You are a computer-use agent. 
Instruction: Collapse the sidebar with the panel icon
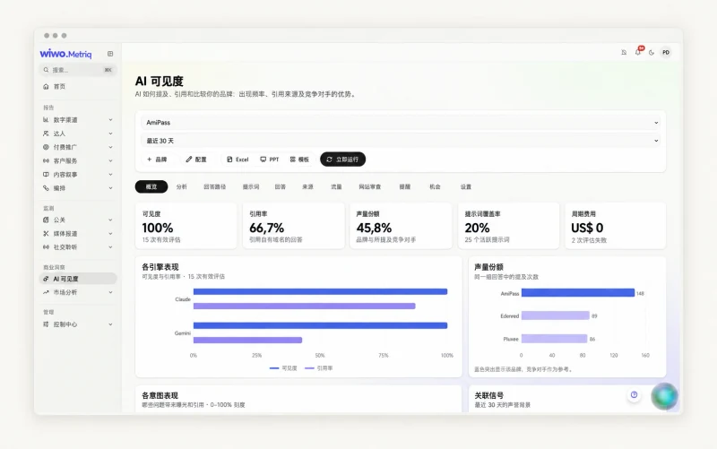point(110,54)
